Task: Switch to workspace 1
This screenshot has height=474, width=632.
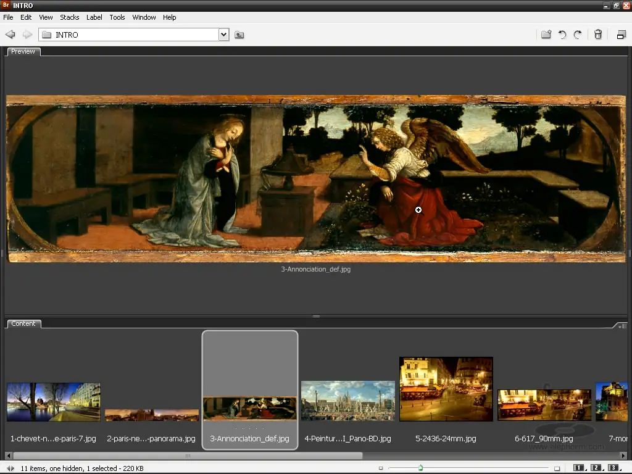Action: coord(579,468)
